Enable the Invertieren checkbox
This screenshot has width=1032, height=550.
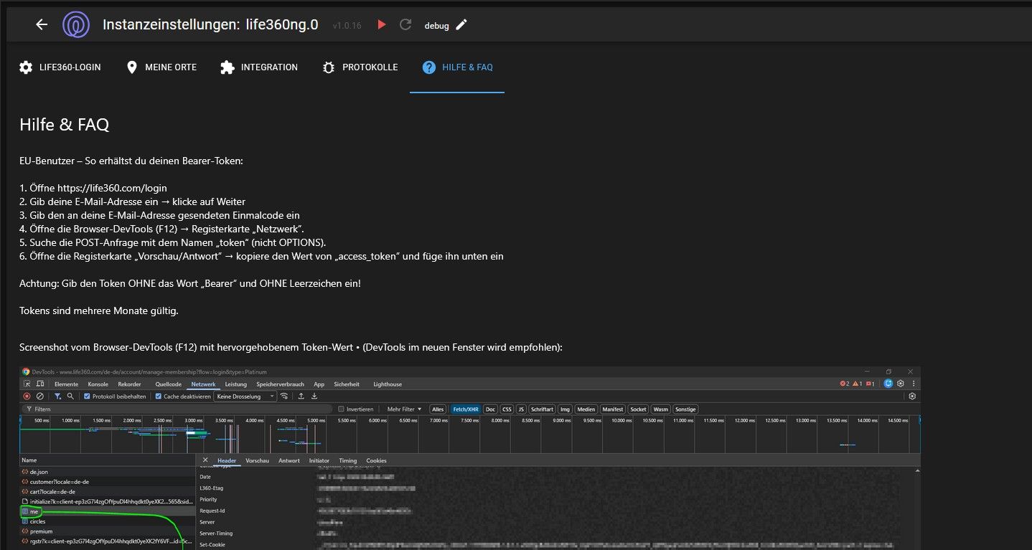pyautogui.click(x=342, y=409)
